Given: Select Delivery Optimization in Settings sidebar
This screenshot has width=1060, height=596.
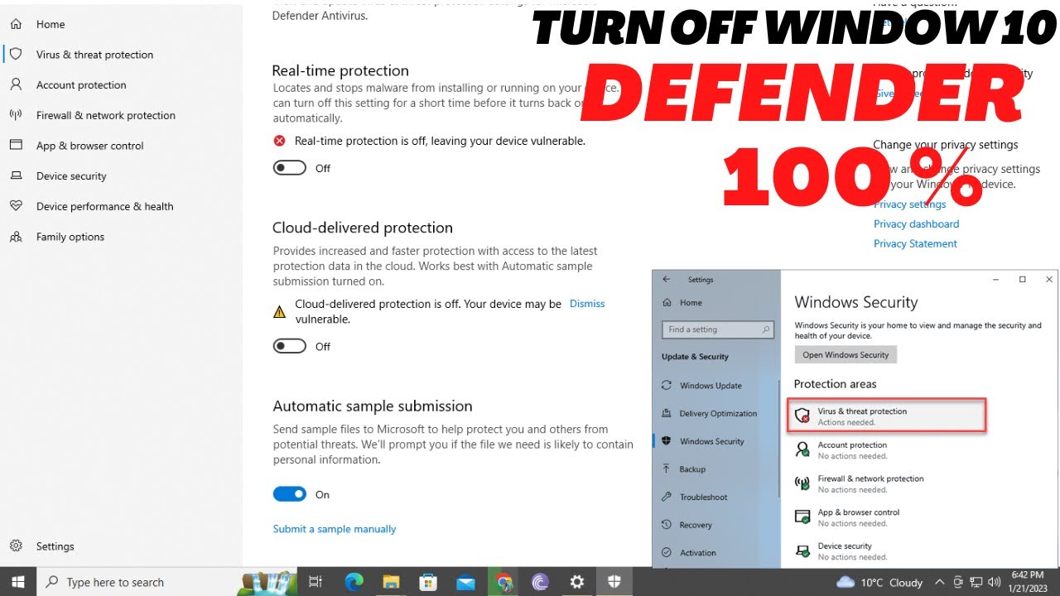Looking at the screenshot, I should (710, 414).
